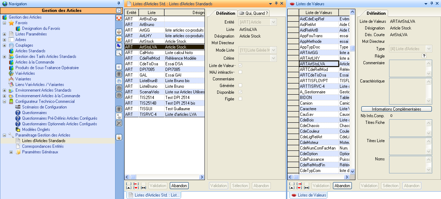Screen dimensions: 441x199
Task: Click the Z1 icon in the sidebar toolbar
Action: [119, 81]
